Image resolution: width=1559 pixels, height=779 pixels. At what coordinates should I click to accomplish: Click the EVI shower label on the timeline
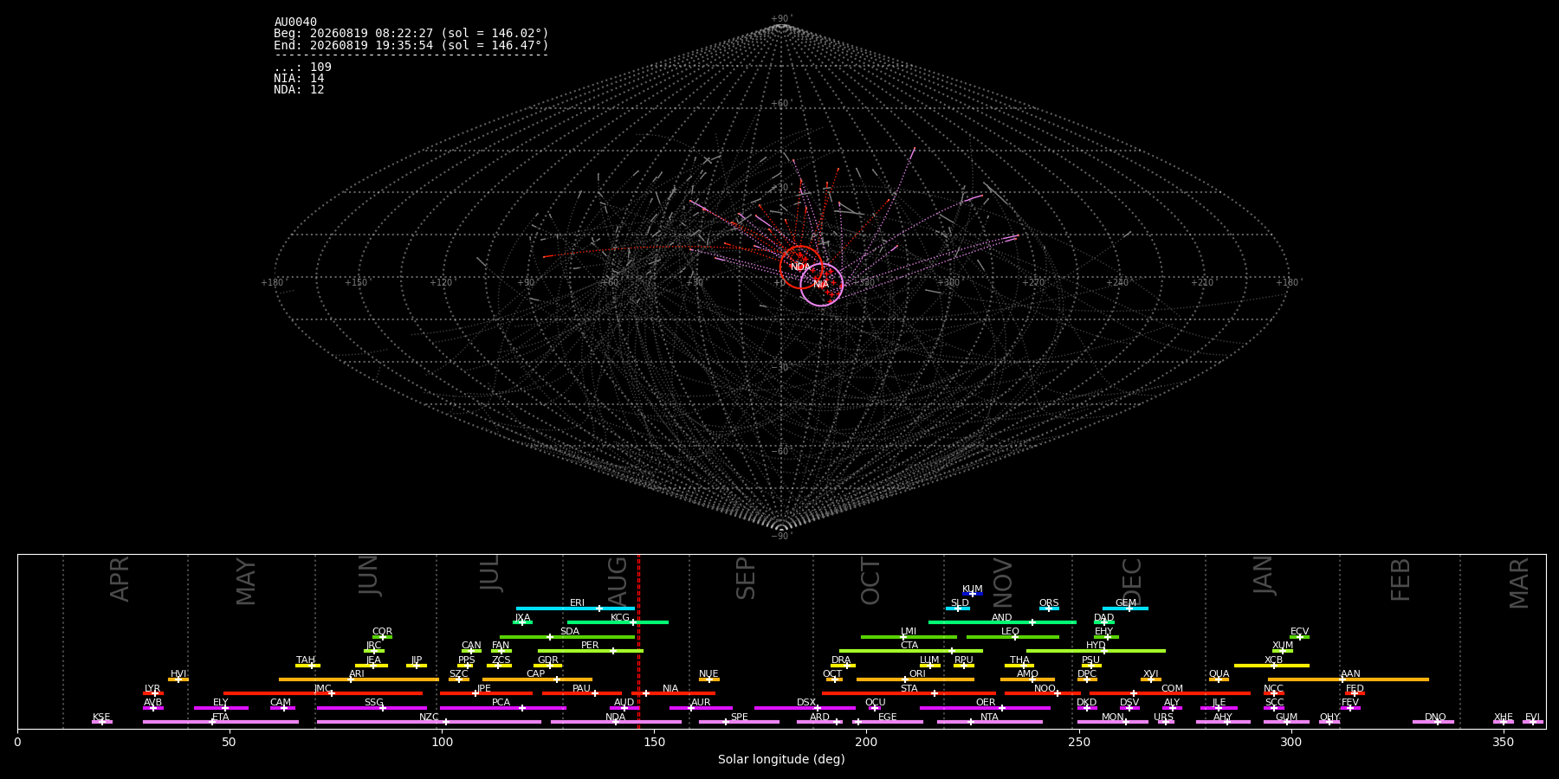coord(1532,718)
